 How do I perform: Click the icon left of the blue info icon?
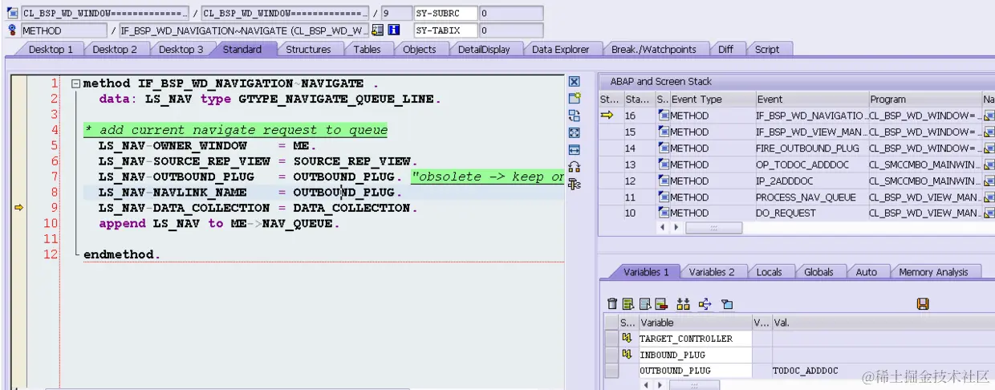(377, 30)
